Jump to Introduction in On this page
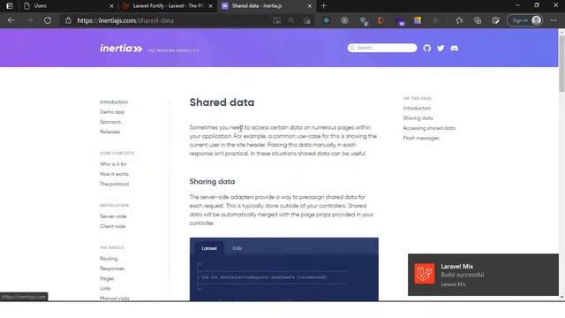The image size is (565, 318). (x=417, y=108)
